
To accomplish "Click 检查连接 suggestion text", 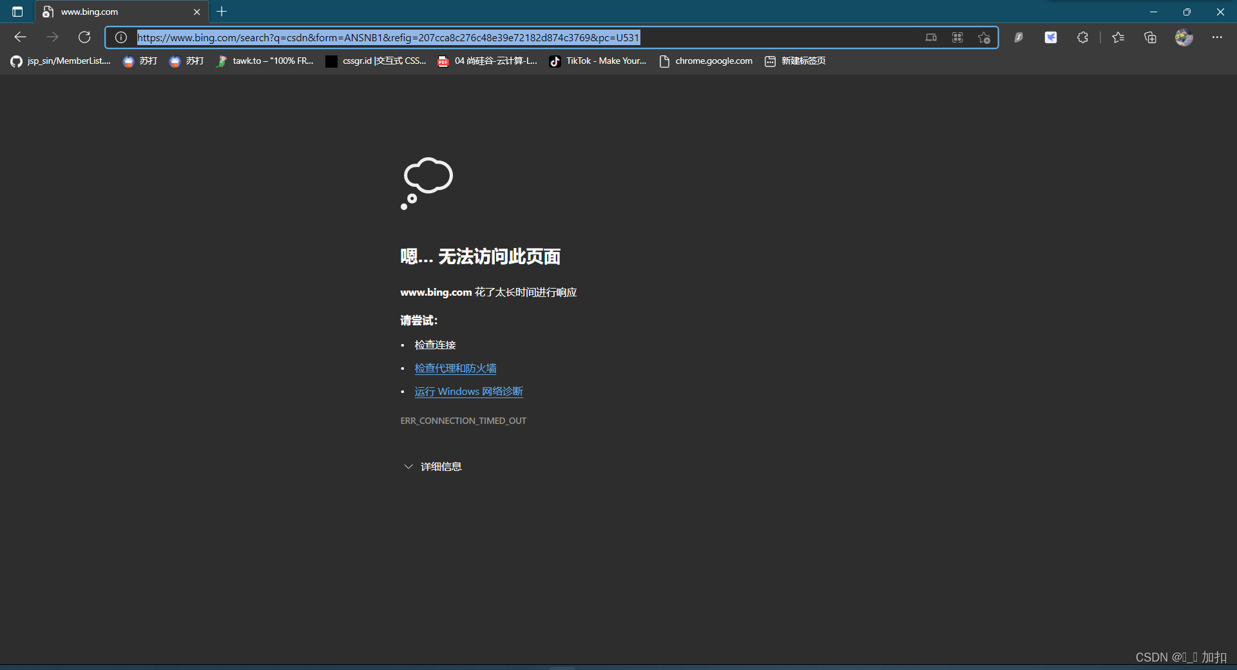I will [435, 345].
